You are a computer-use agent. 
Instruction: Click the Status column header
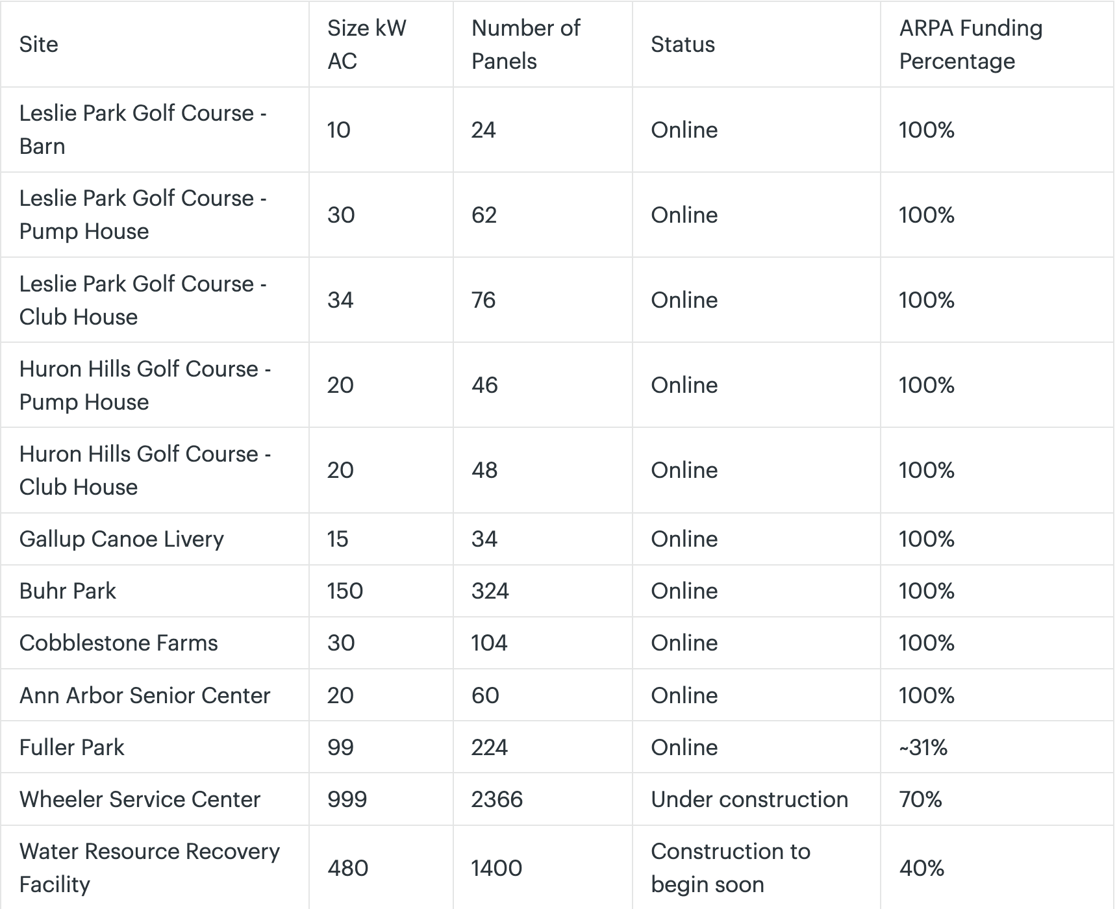coord(757,44)
